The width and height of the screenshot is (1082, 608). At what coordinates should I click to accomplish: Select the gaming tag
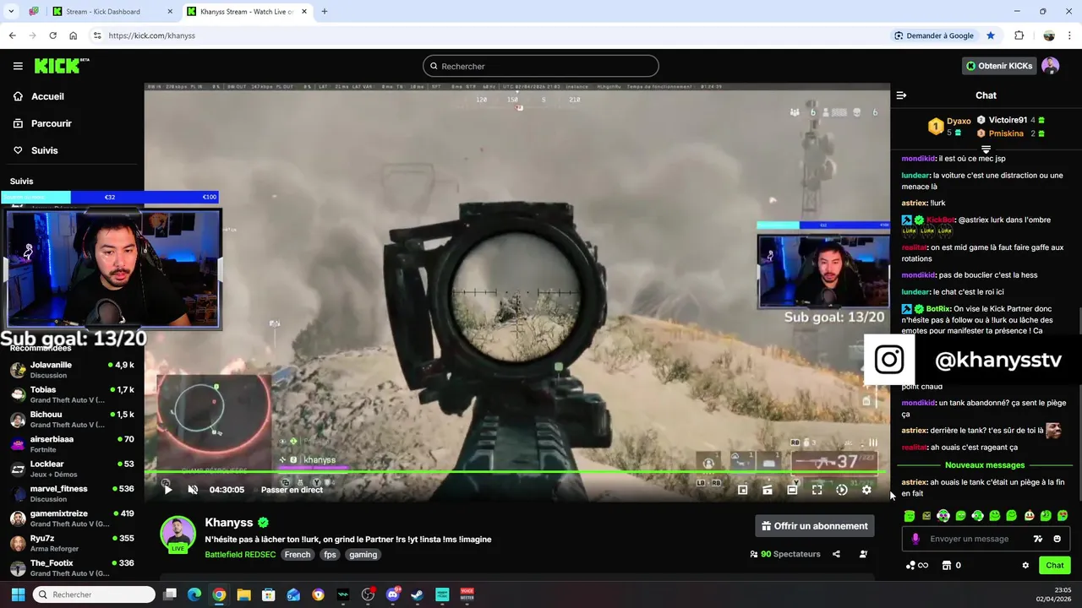(x=363, y=555)
